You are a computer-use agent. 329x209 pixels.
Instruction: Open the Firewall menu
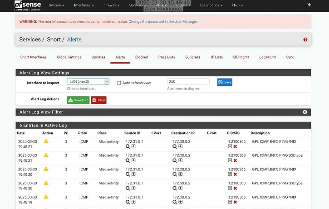click(x=111, y=5)
